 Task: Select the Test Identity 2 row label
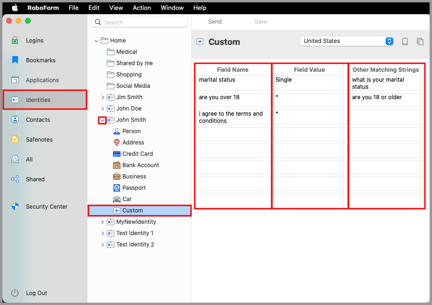(135, 245)
